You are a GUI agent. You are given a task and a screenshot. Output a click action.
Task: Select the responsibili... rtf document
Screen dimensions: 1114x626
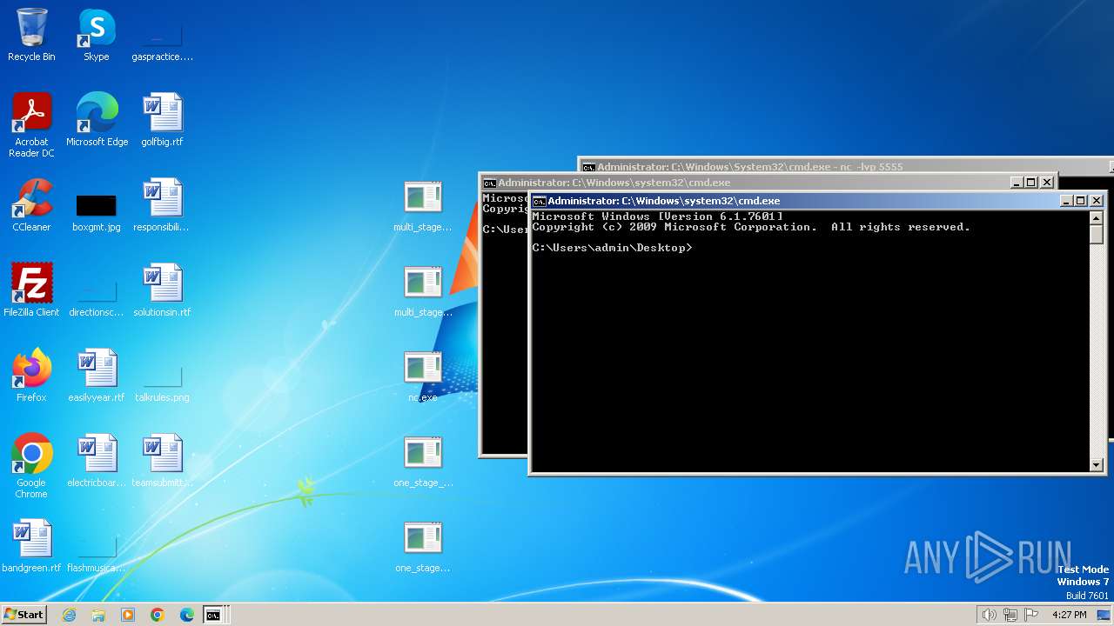[162, 205]
